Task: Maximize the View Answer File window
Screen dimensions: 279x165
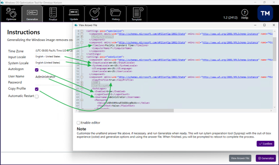Action: tap(264, 25)
